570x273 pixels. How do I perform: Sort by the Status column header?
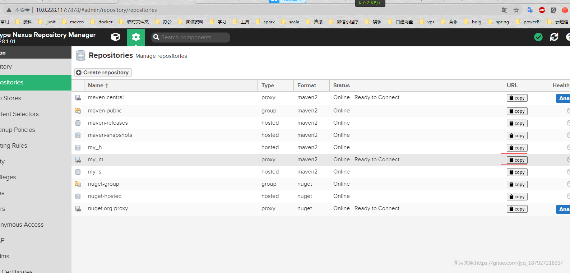tap(416, 85)
